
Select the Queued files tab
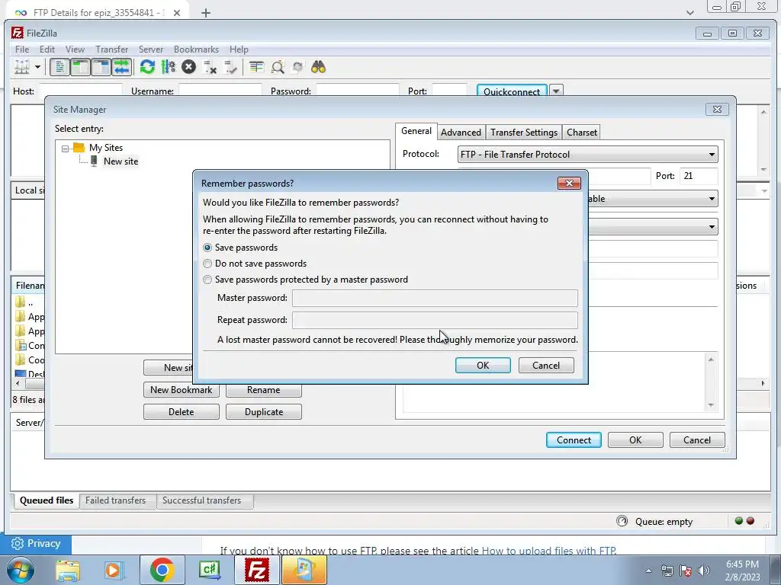(x=47, y=500)
